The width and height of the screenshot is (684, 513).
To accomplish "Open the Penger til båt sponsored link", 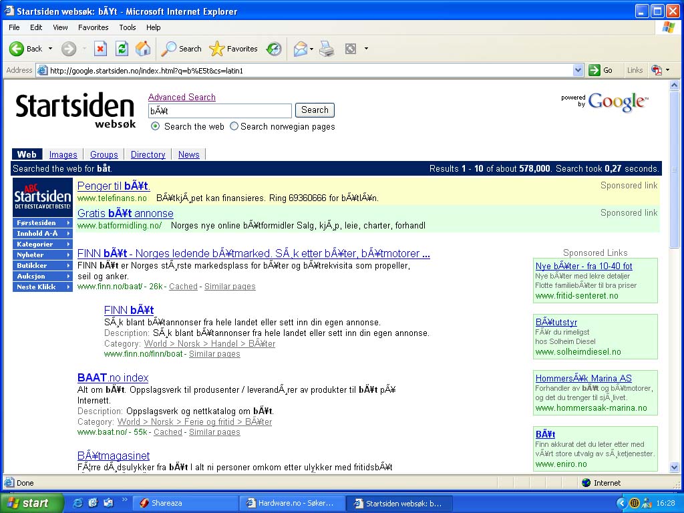I will click(x=114, y=186).
